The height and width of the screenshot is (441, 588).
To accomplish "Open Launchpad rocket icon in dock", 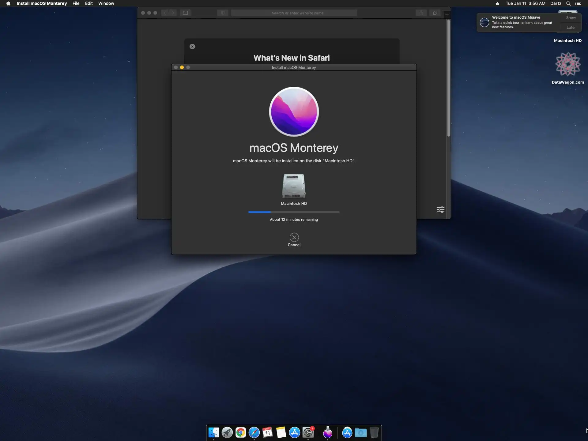I will click(x=227, y=432).
